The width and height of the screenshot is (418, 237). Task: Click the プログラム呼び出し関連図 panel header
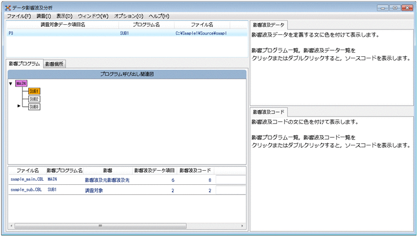tap(127, 74)
